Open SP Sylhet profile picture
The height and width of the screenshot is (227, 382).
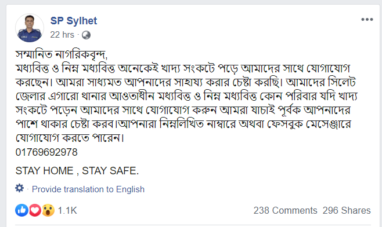(x=30, y=28)
